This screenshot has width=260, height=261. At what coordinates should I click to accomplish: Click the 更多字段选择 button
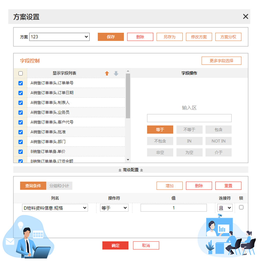[x=221, y=60]
